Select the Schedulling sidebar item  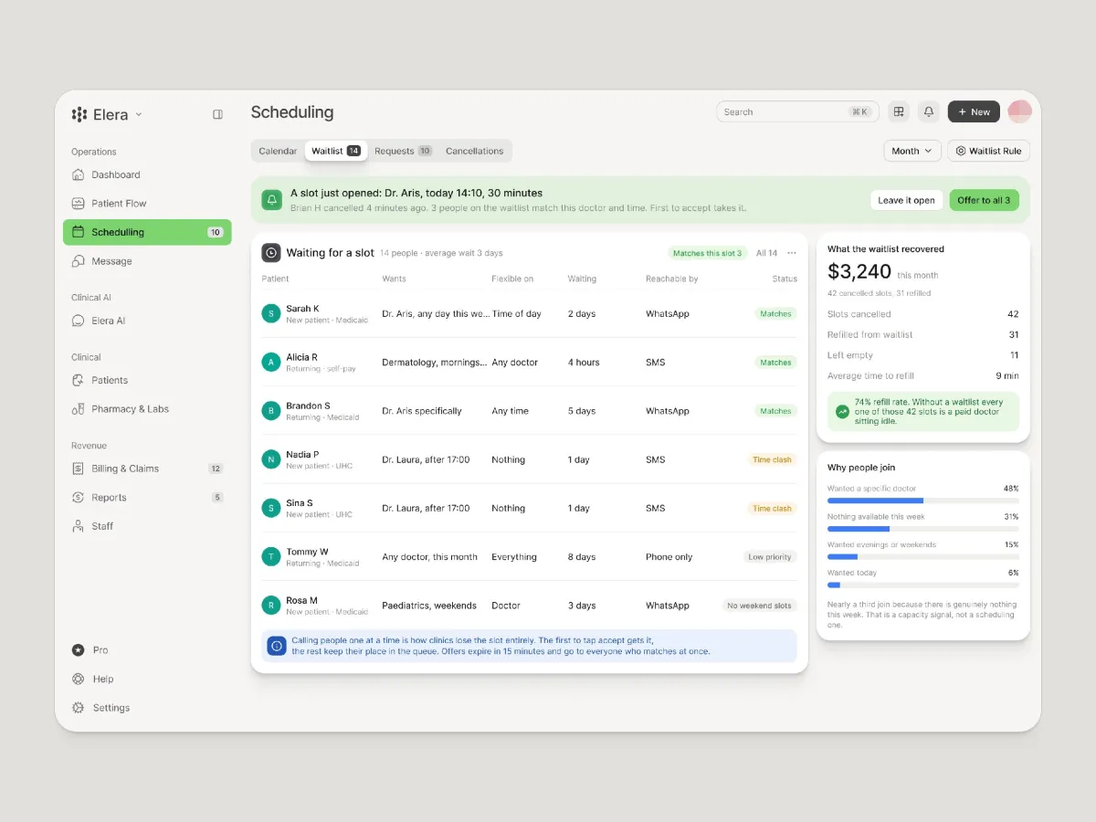coord(147,232)
